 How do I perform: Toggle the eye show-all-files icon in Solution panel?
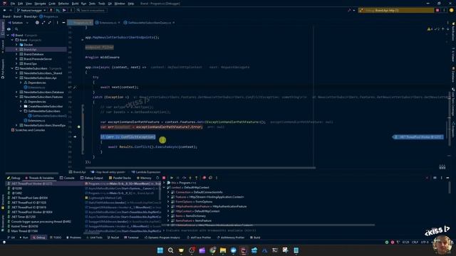[x=9, y=29]
